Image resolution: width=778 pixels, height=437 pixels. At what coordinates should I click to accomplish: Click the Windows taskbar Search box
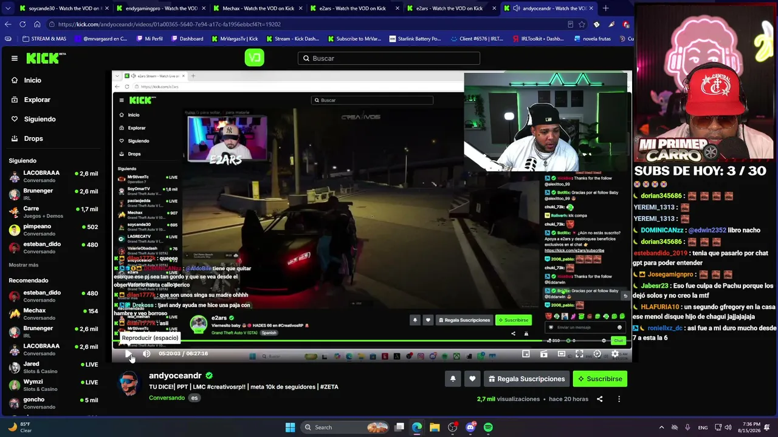click(x=346, y=427)
